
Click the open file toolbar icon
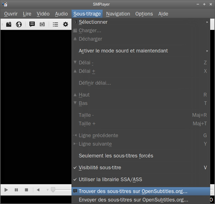click(x=9, y=25)
